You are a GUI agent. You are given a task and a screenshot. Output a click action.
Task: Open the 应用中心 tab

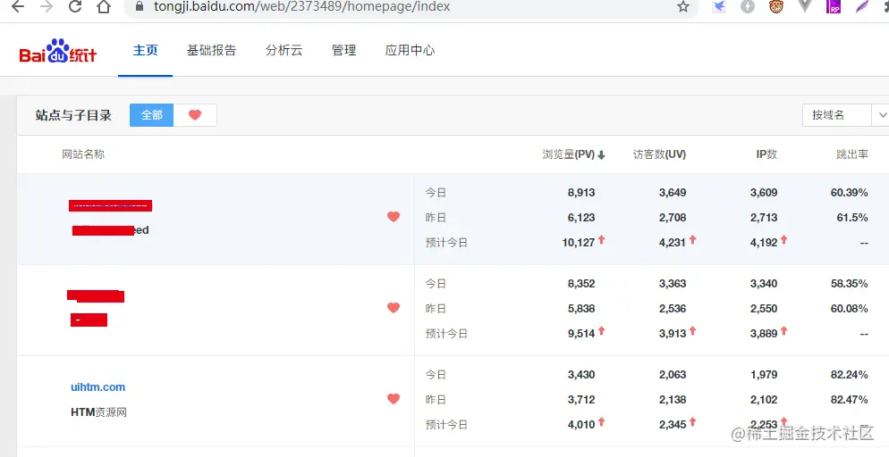click(410, 50)
